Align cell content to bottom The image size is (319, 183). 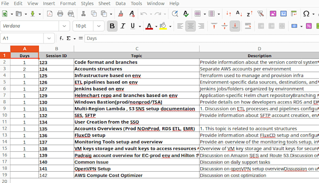coord(235,26)
